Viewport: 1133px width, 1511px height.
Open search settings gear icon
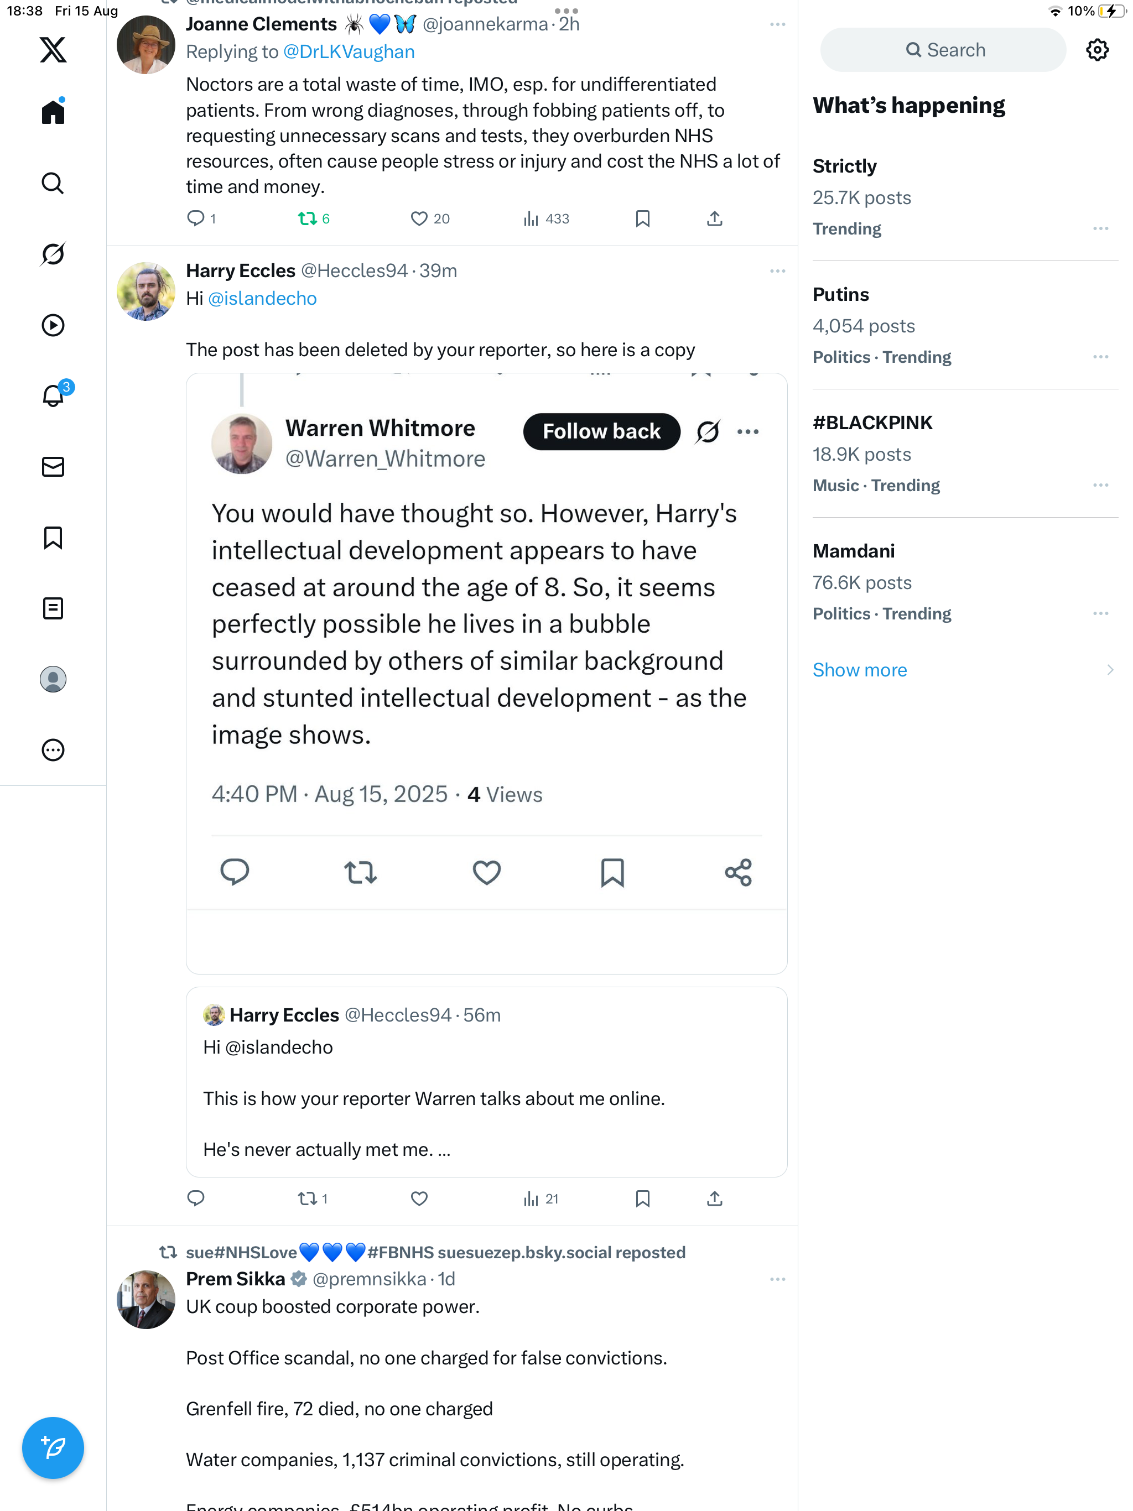click(x=1097, y=50)
